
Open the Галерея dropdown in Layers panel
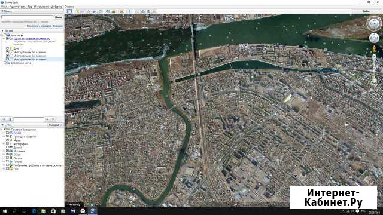coord(56,125)
